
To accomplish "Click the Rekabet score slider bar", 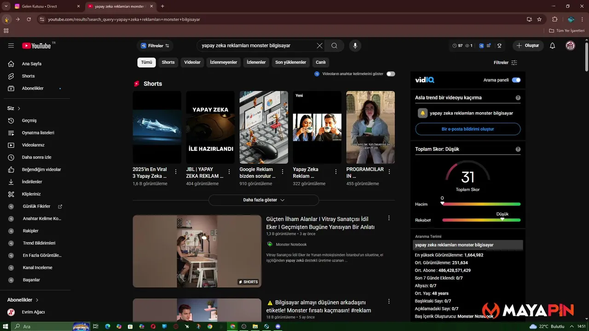I will [481, 220].
